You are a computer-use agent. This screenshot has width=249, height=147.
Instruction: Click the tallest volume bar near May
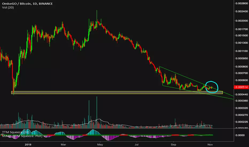coord(97,112)
